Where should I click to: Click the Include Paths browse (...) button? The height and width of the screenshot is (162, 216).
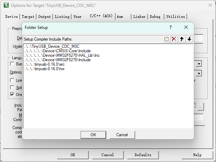click(201, 107)
